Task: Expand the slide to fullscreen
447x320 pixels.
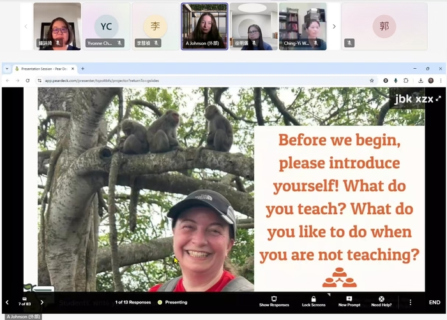Action: [438, 99]
